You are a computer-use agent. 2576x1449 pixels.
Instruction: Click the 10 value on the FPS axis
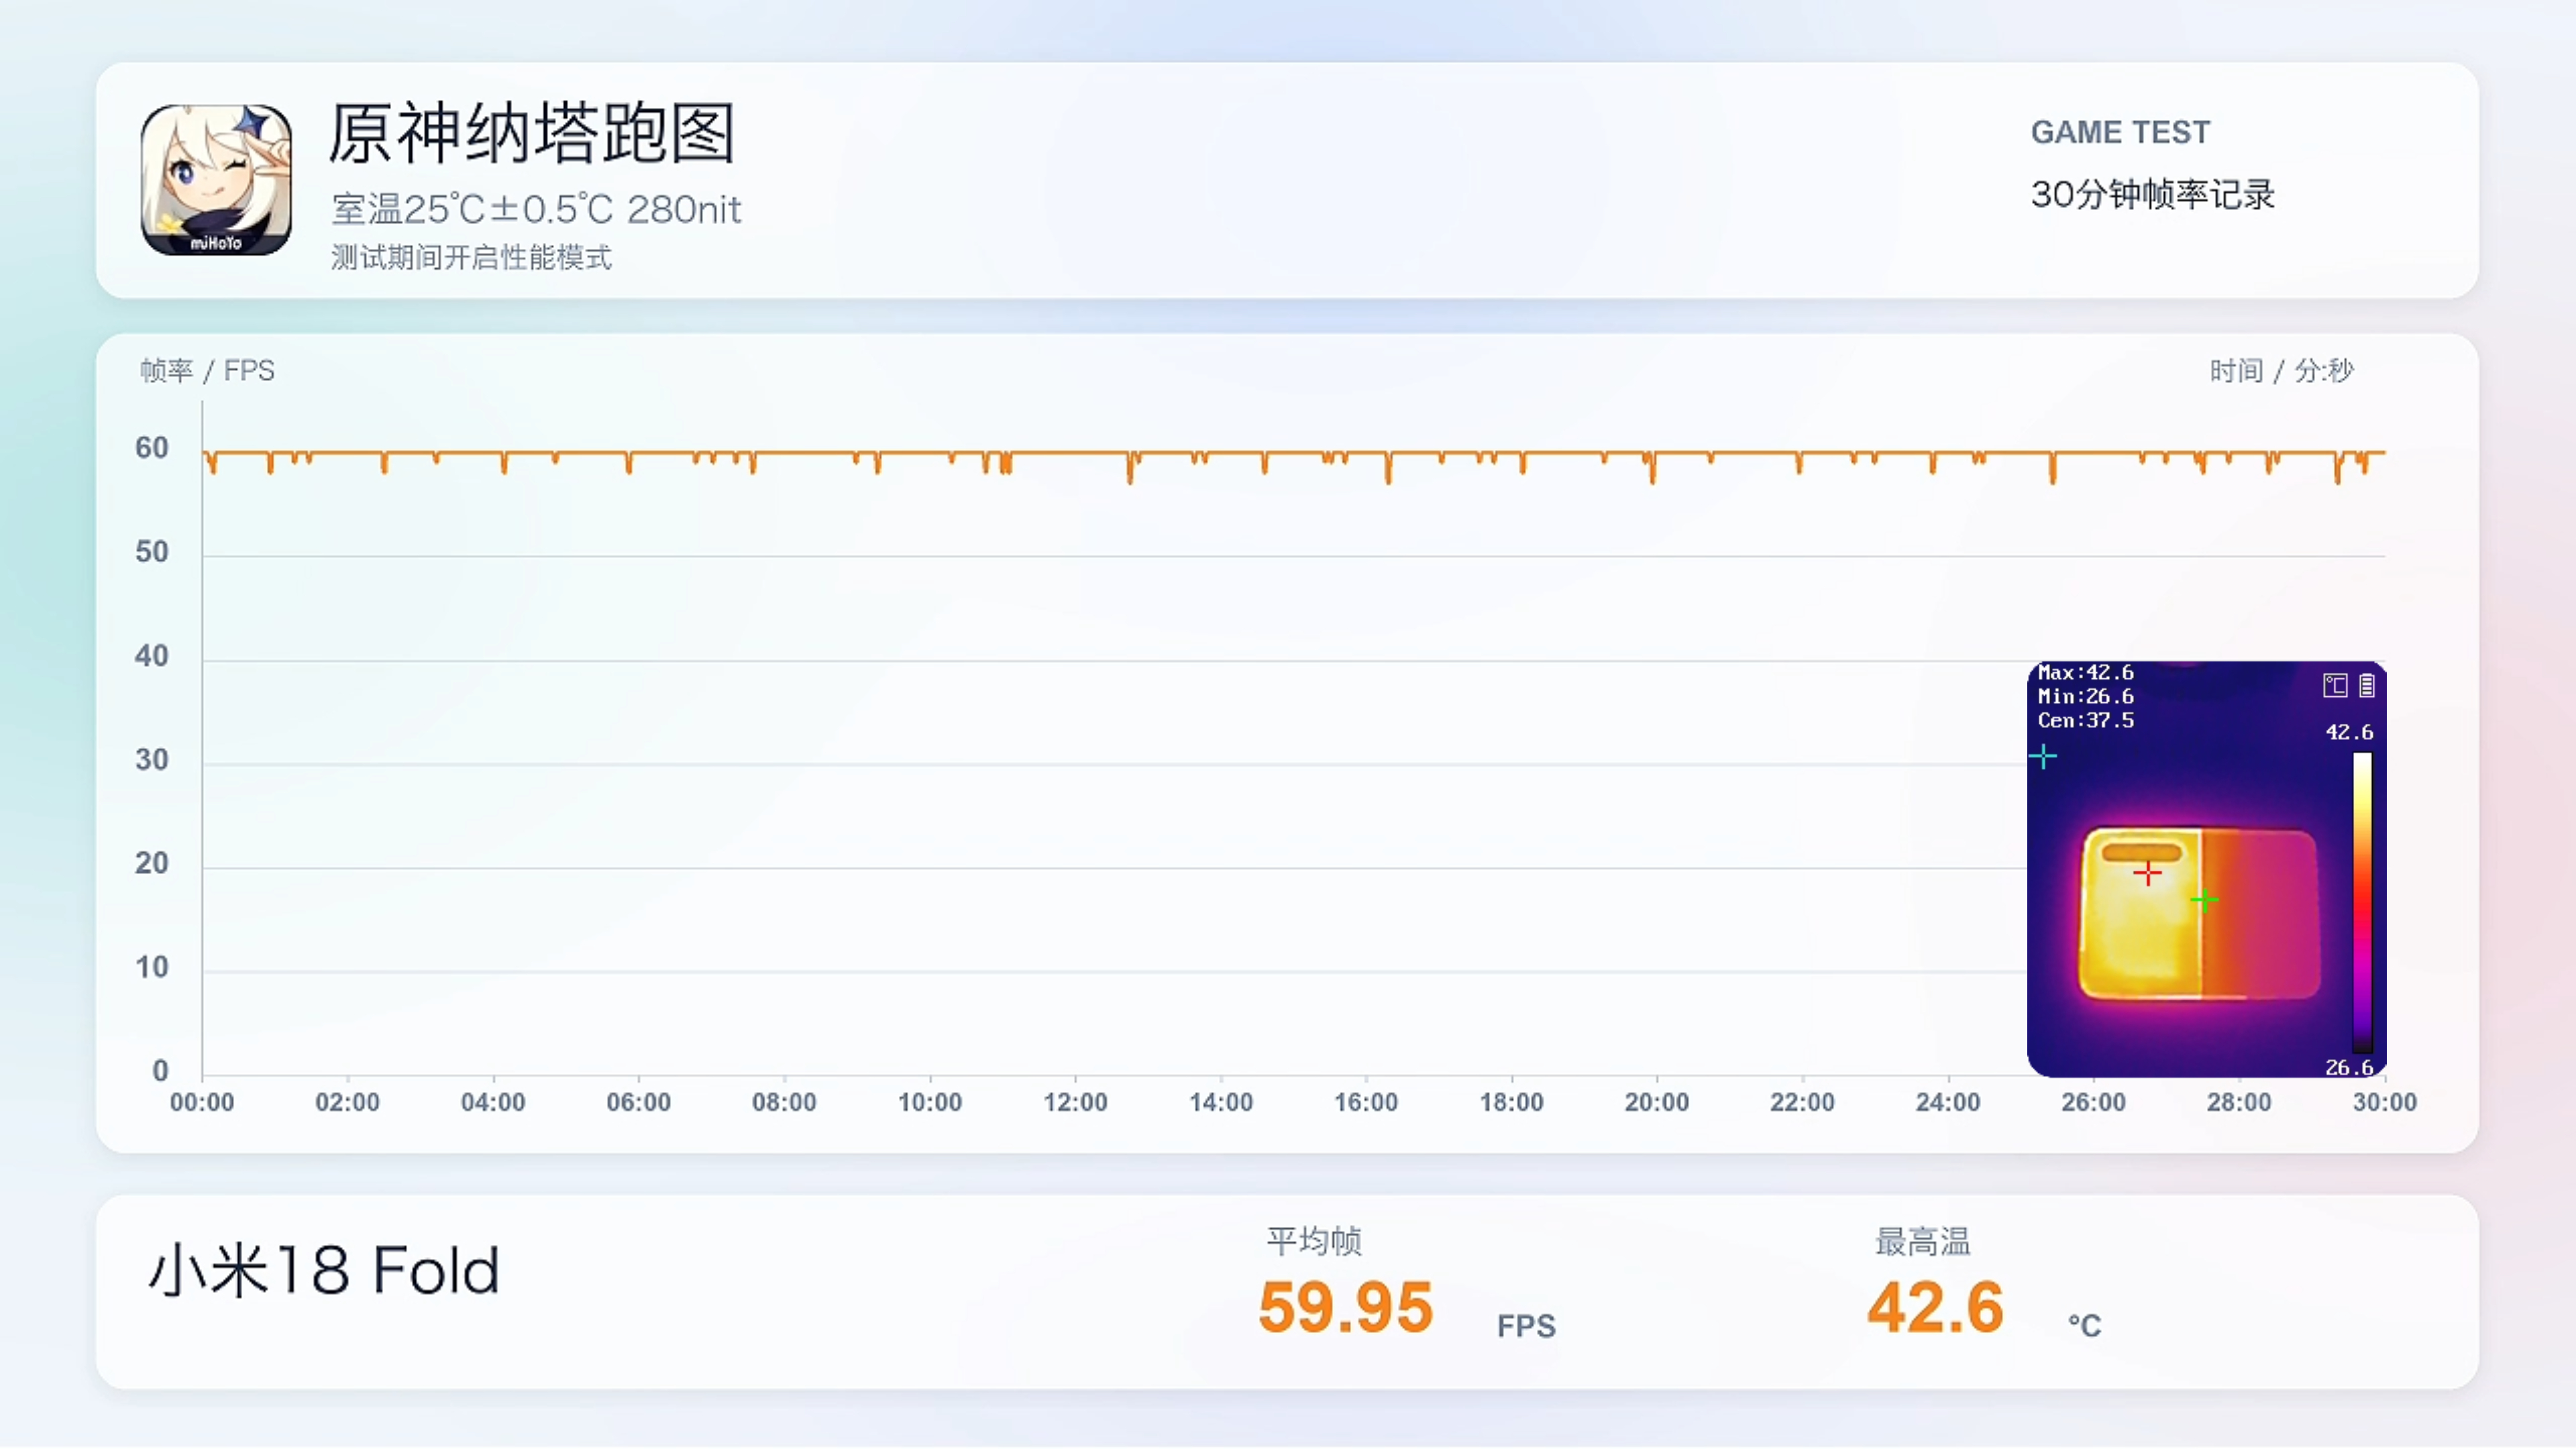point(152,967)
